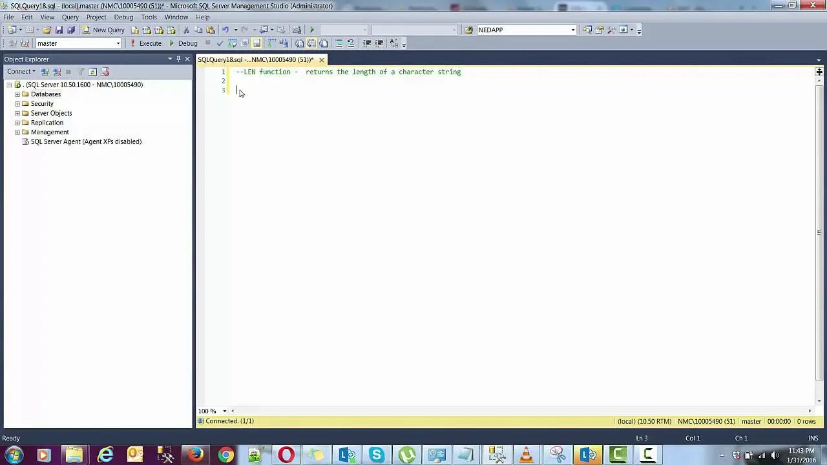Click the Undo arrow icon
827x465 pixels.
pos(225,30)
